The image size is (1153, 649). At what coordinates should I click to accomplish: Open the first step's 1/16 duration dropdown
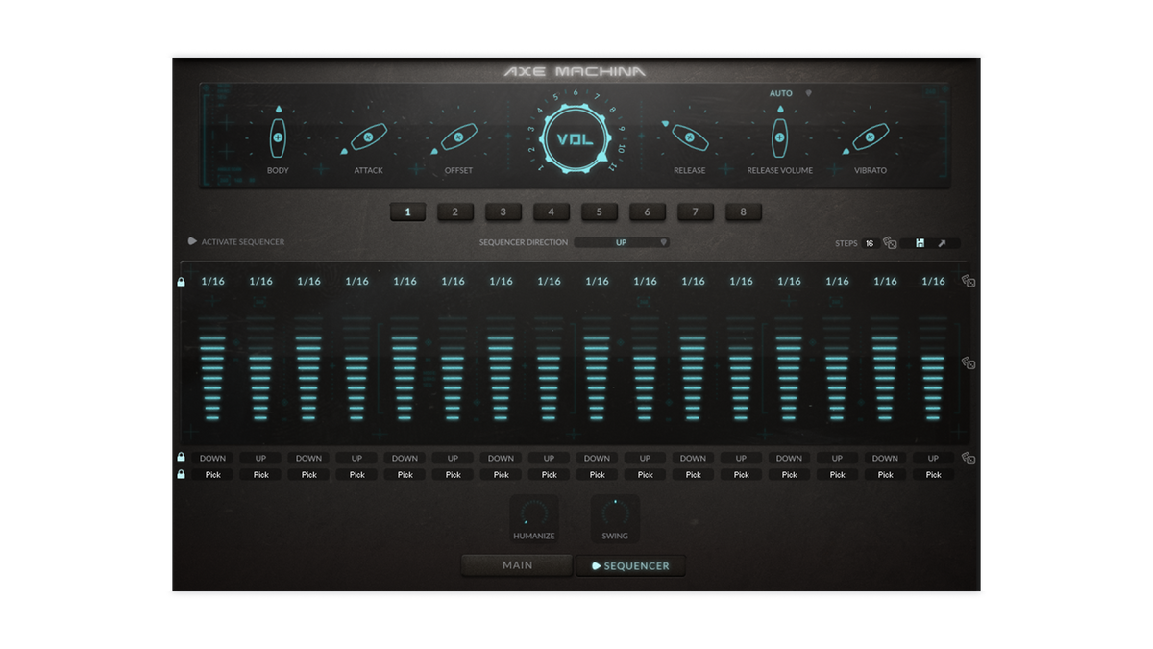coord(212,282)
